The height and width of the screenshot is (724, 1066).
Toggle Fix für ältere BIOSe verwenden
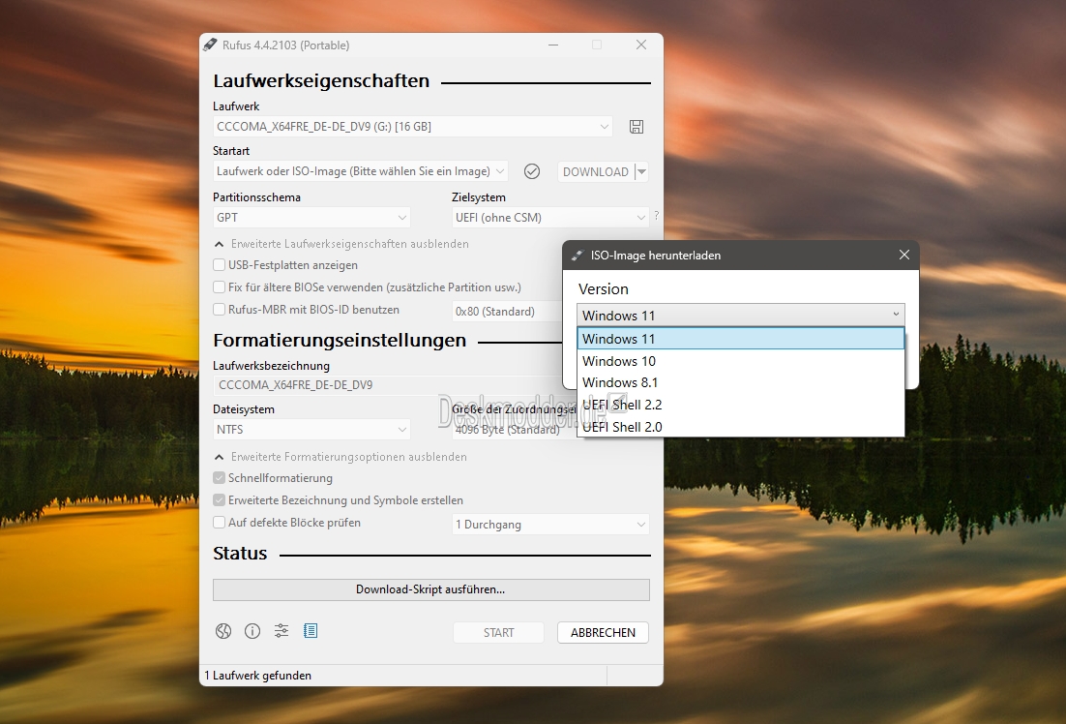(219, 287)
